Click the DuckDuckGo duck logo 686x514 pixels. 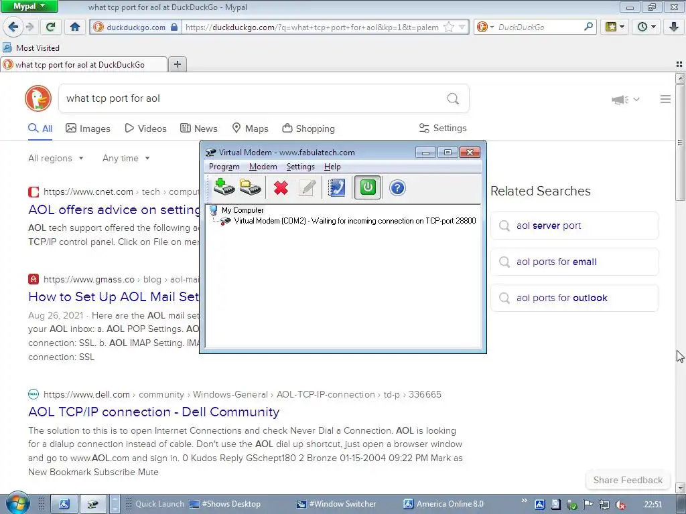click(38, 98)
